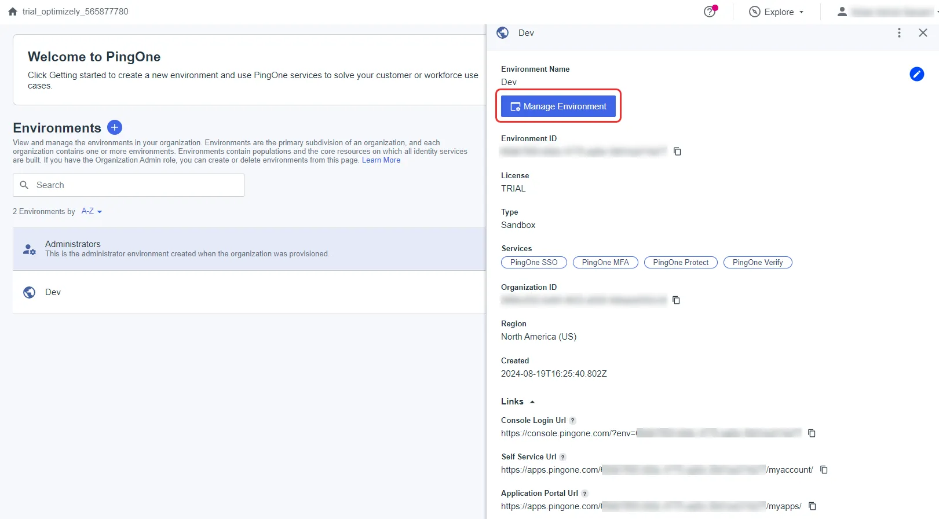Click the created timestamp '2024-08-19T16:25:40.802Z'
939x519 pixels.
point(554,374)
